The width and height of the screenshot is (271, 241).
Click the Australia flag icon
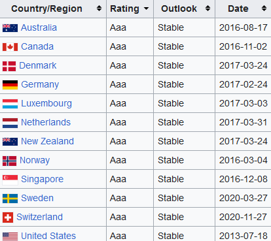(x=10, y=28)
